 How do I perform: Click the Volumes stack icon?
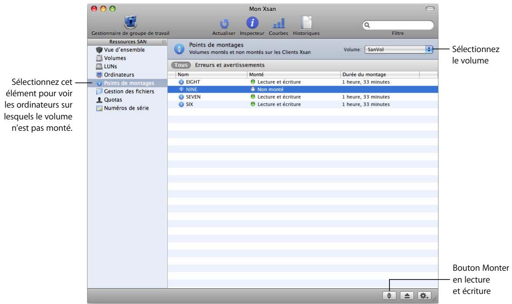pyautogui.click(x=99, y=58)
